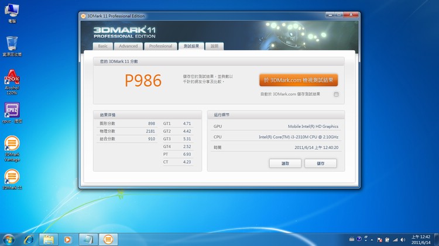Select the 測試結果 results tab
This screenshot has width=439, height=246.
191,46
